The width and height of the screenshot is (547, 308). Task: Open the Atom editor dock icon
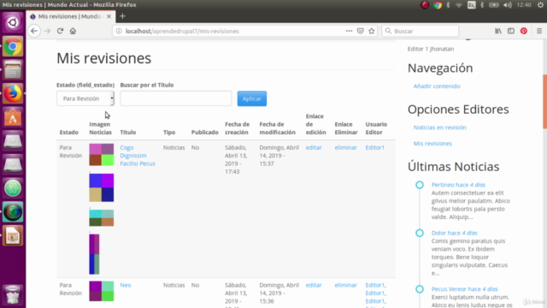[x=13, y=188]
